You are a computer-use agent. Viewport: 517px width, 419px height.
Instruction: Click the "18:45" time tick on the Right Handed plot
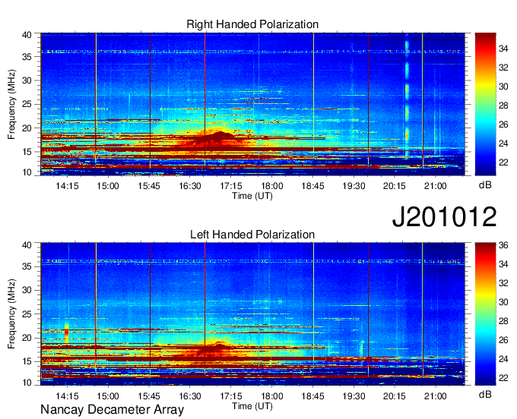pyautogui.click(x=312, y=186)
